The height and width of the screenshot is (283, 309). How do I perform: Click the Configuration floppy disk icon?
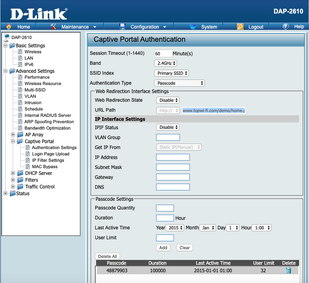pyautogui.click(x=123, y=27)
